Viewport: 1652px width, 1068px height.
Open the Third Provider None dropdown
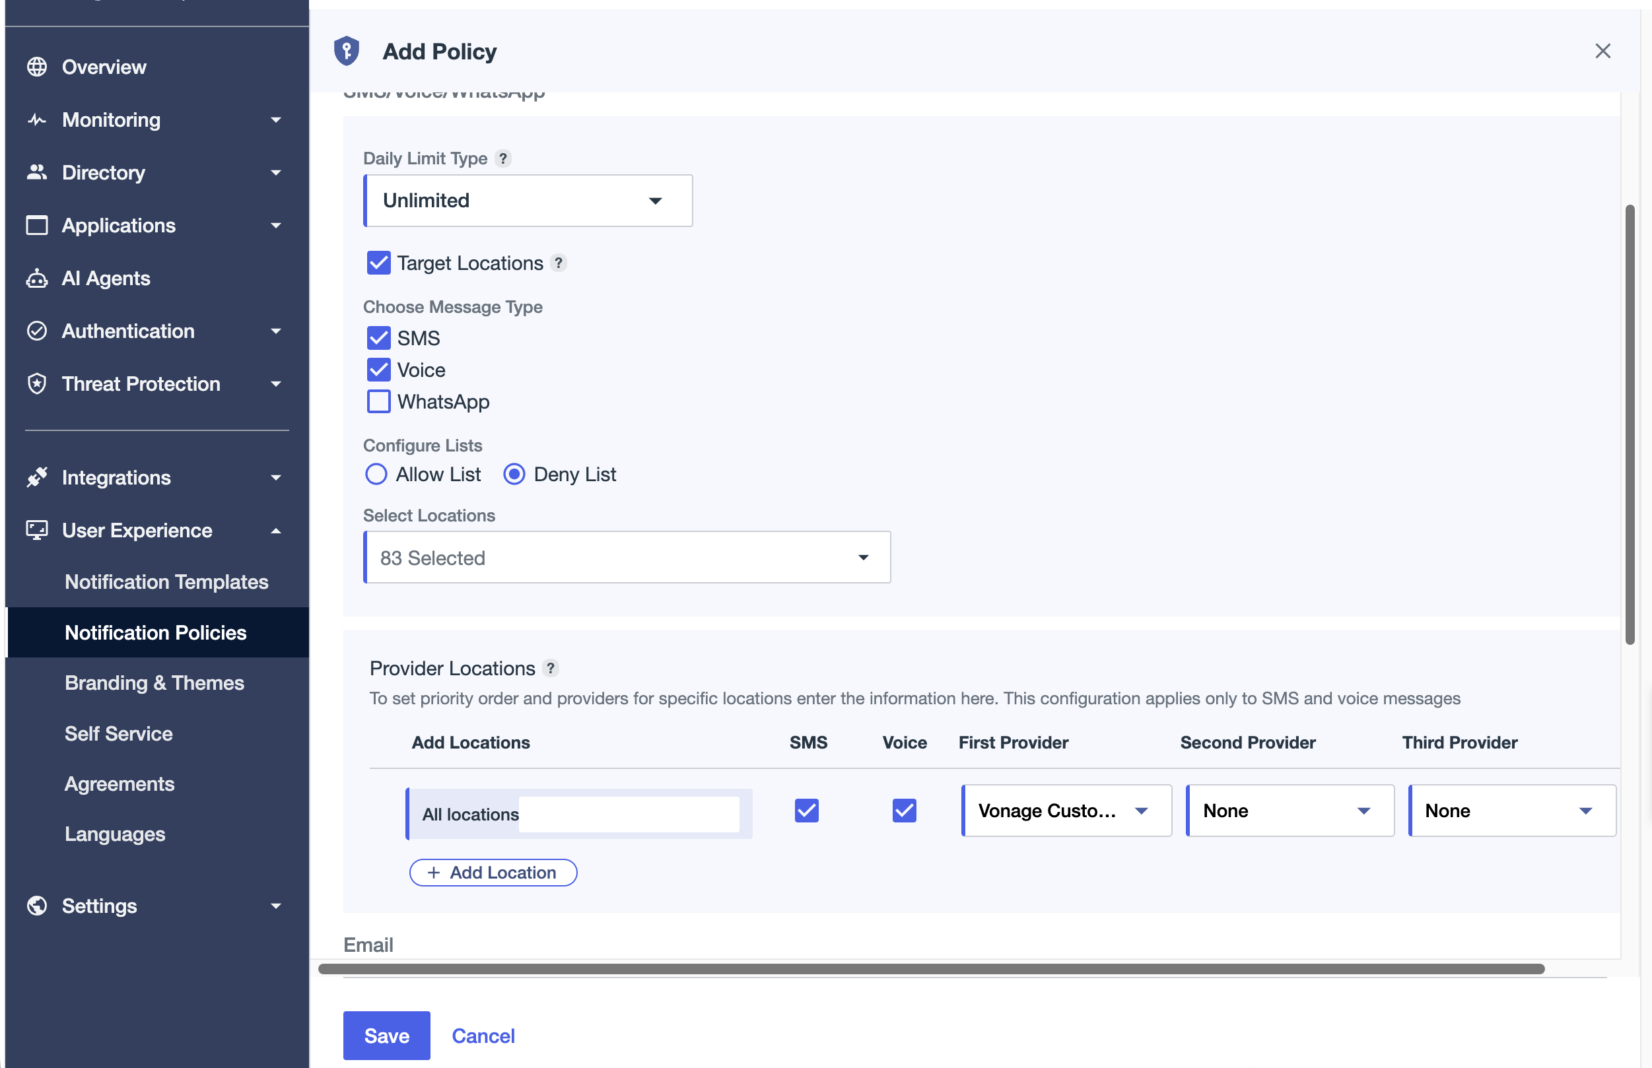coord(1513,811)
